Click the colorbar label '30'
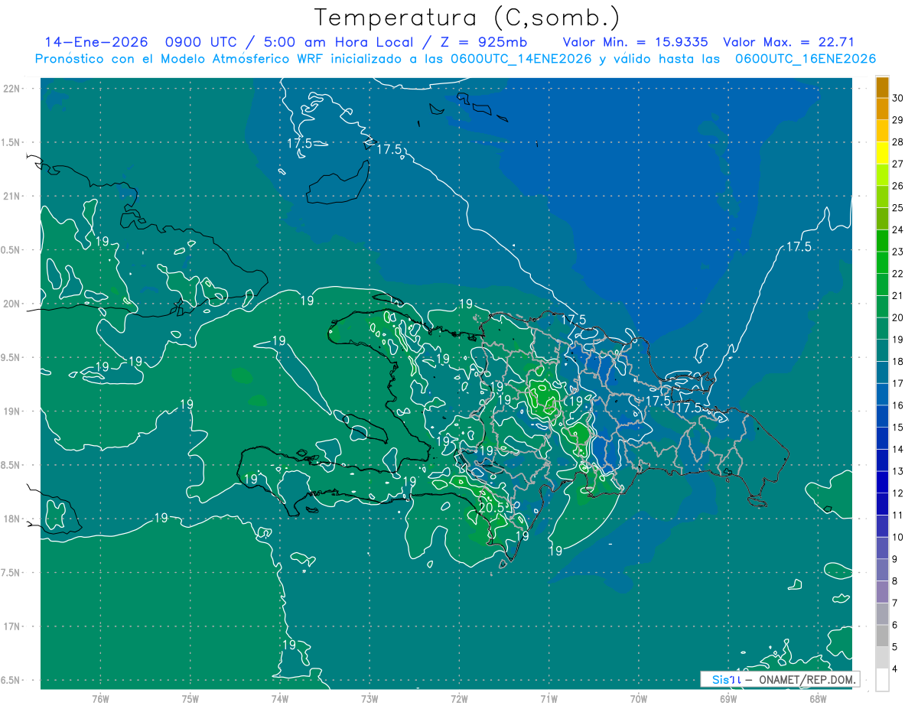The image size is (918, 709). pyautogui.click(x=898, y=98)
